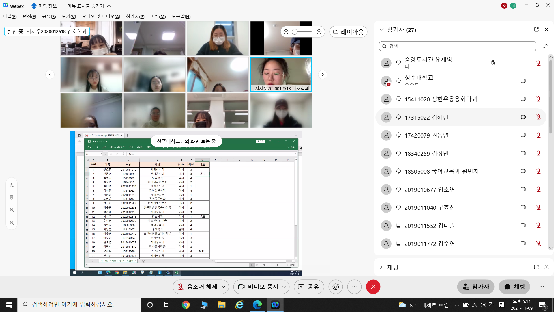Click camera icon for 2019011772 김수연
This screenshot has height=312, width=554.
[523, 243]
